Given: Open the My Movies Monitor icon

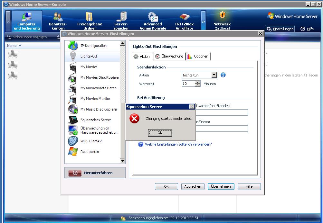Looking at the screenshot, I should pyautogui.click(x=72, y=99).
